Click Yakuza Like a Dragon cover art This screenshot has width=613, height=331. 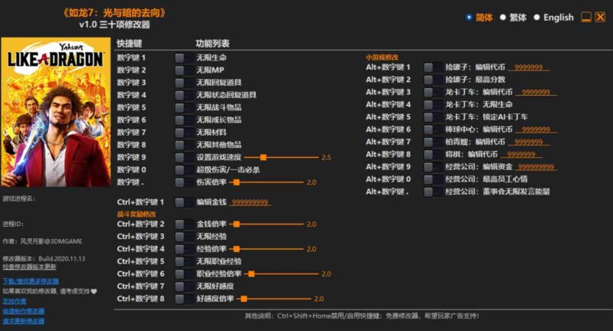[x=56, y=112]
